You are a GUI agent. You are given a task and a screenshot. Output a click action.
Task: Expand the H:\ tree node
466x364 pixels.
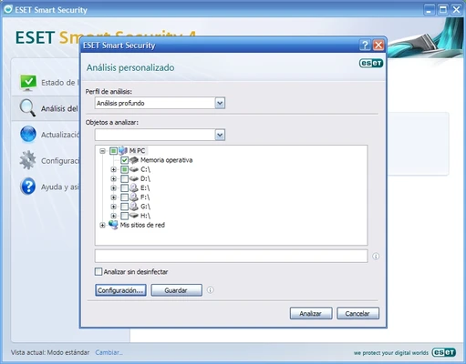113,216
